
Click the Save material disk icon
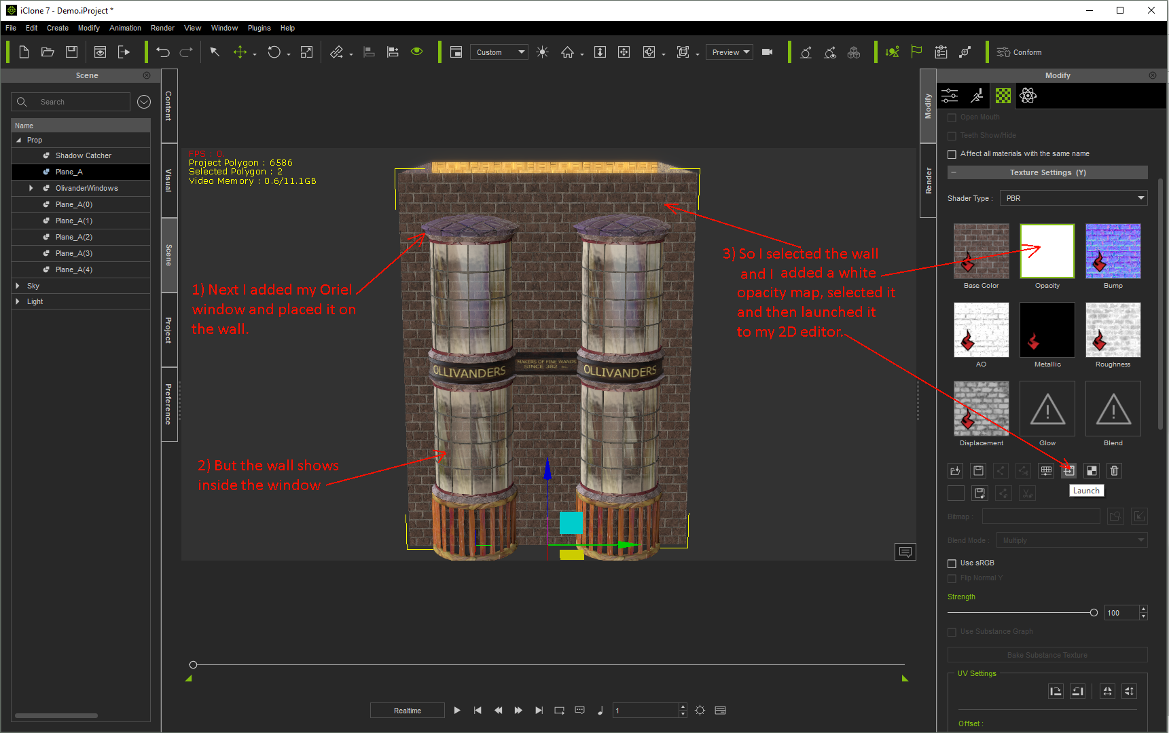click(978, 470)
